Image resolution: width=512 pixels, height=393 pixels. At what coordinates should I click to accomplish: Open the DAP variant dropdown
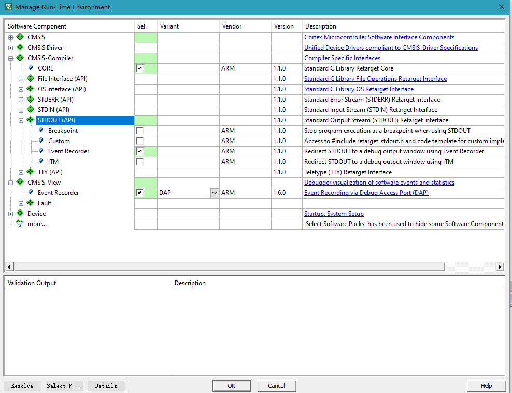[x=214, y=193]
